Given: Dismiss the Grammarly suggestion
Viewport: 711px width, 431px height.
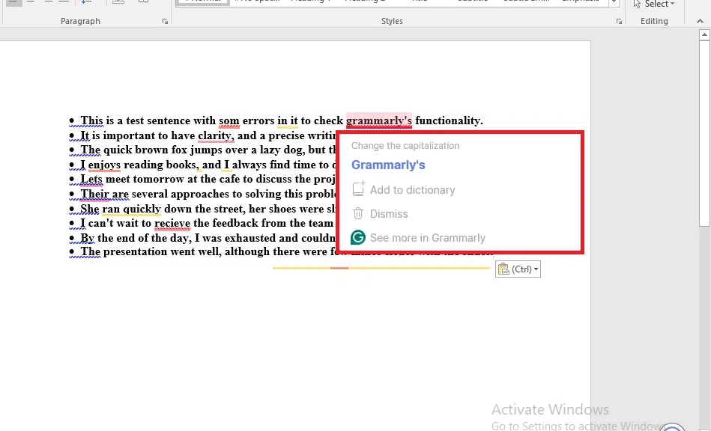Looking at the screenshot, I should click(380, 214).
